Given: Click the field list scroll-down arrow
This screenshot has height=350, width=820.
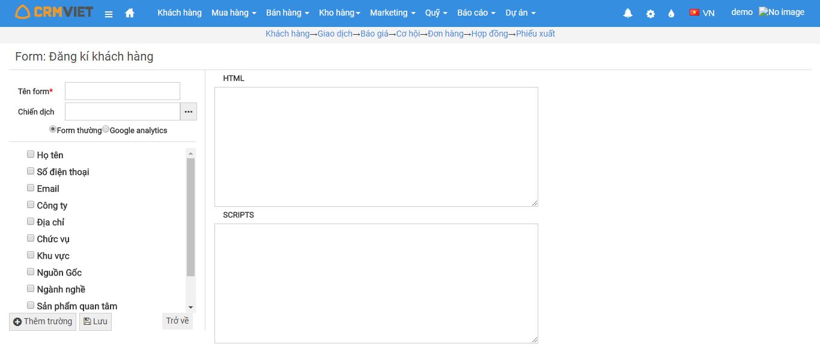Looking at the screenshot, I should click(191, 307).
